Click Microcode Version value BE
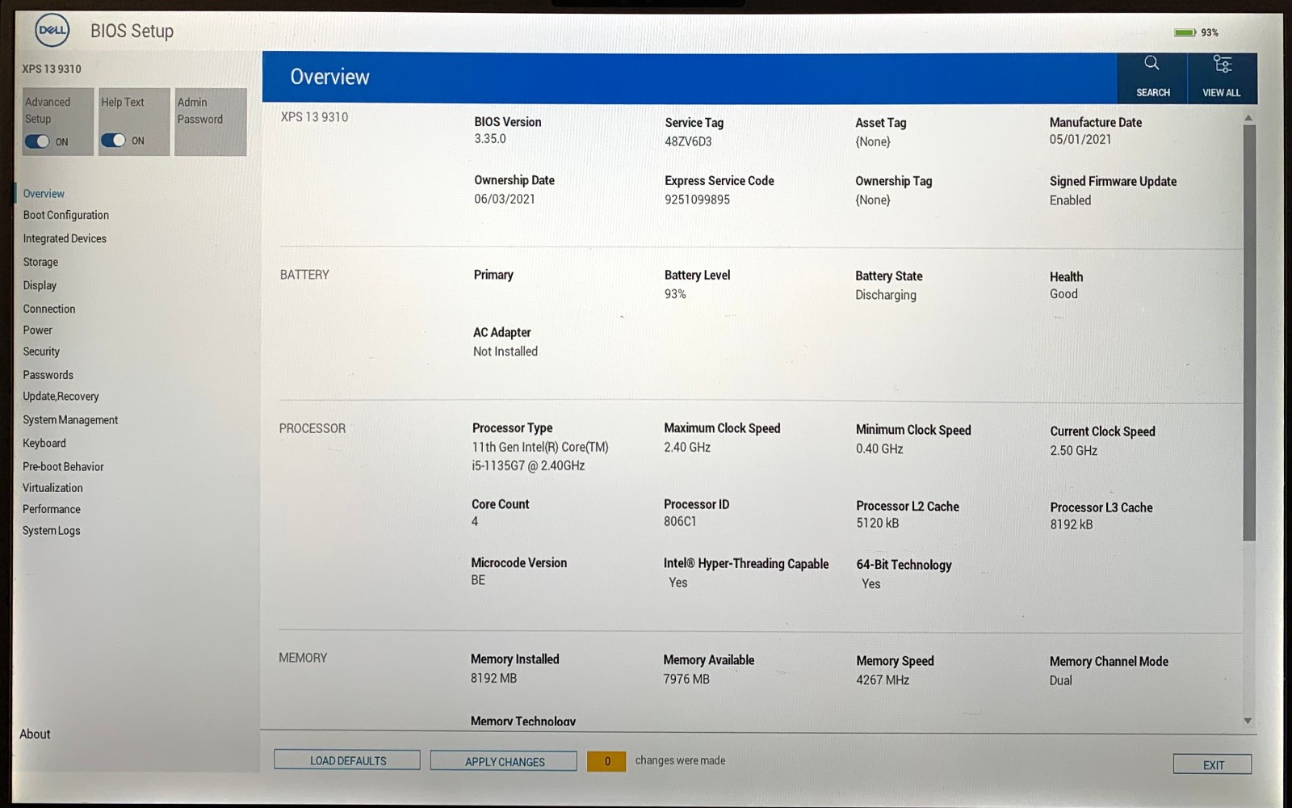This screenshot has width=1292, height=808. 478,580
